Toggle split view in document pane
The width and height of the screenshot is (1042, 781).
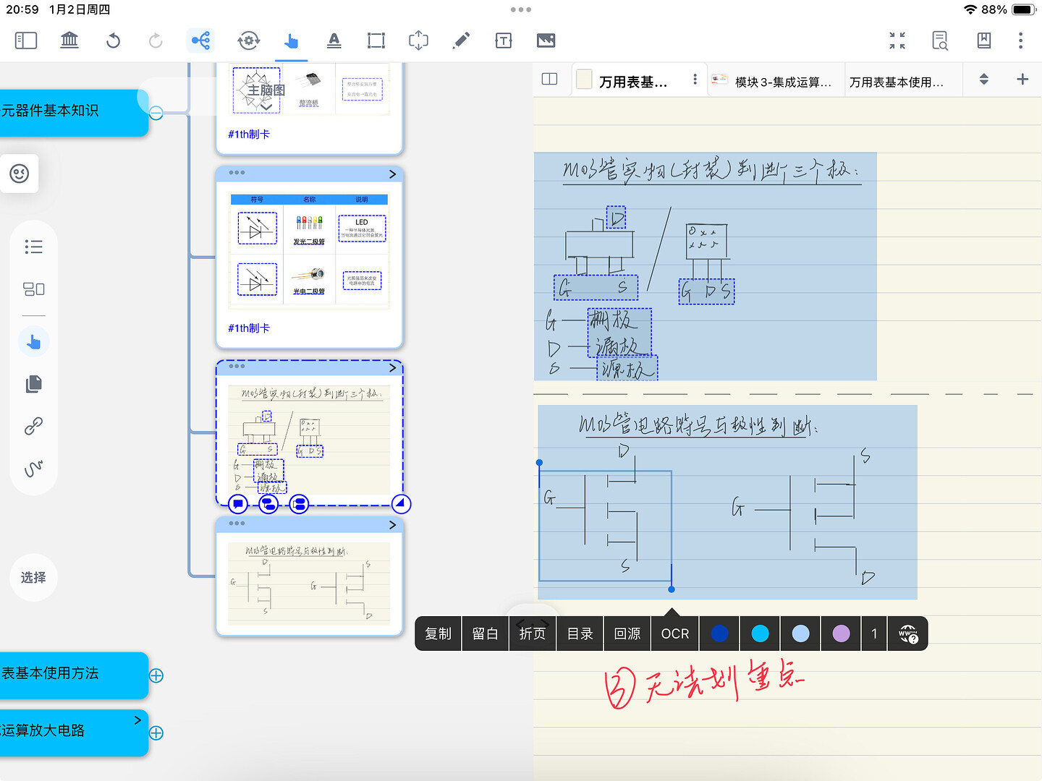click(550, 79)
